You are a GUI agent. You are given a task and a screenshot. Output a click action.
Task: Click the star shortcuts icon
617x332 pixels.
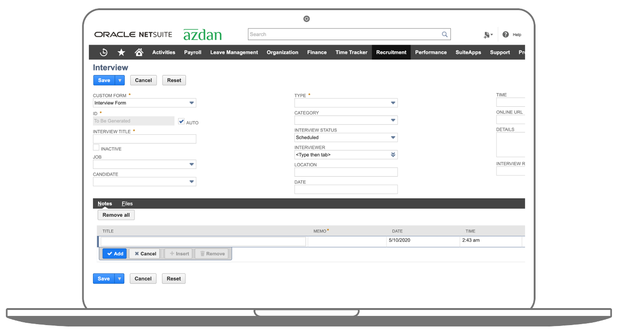tap(121, 52)
